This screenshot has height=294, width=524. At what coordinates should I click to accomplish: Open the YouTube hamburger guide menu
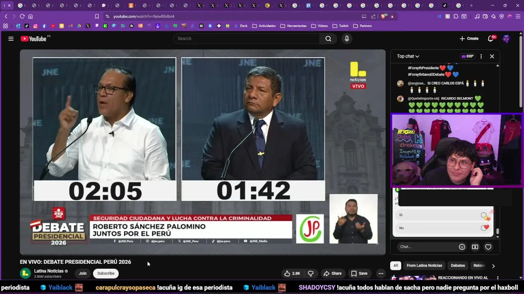(x=11, y=38)
